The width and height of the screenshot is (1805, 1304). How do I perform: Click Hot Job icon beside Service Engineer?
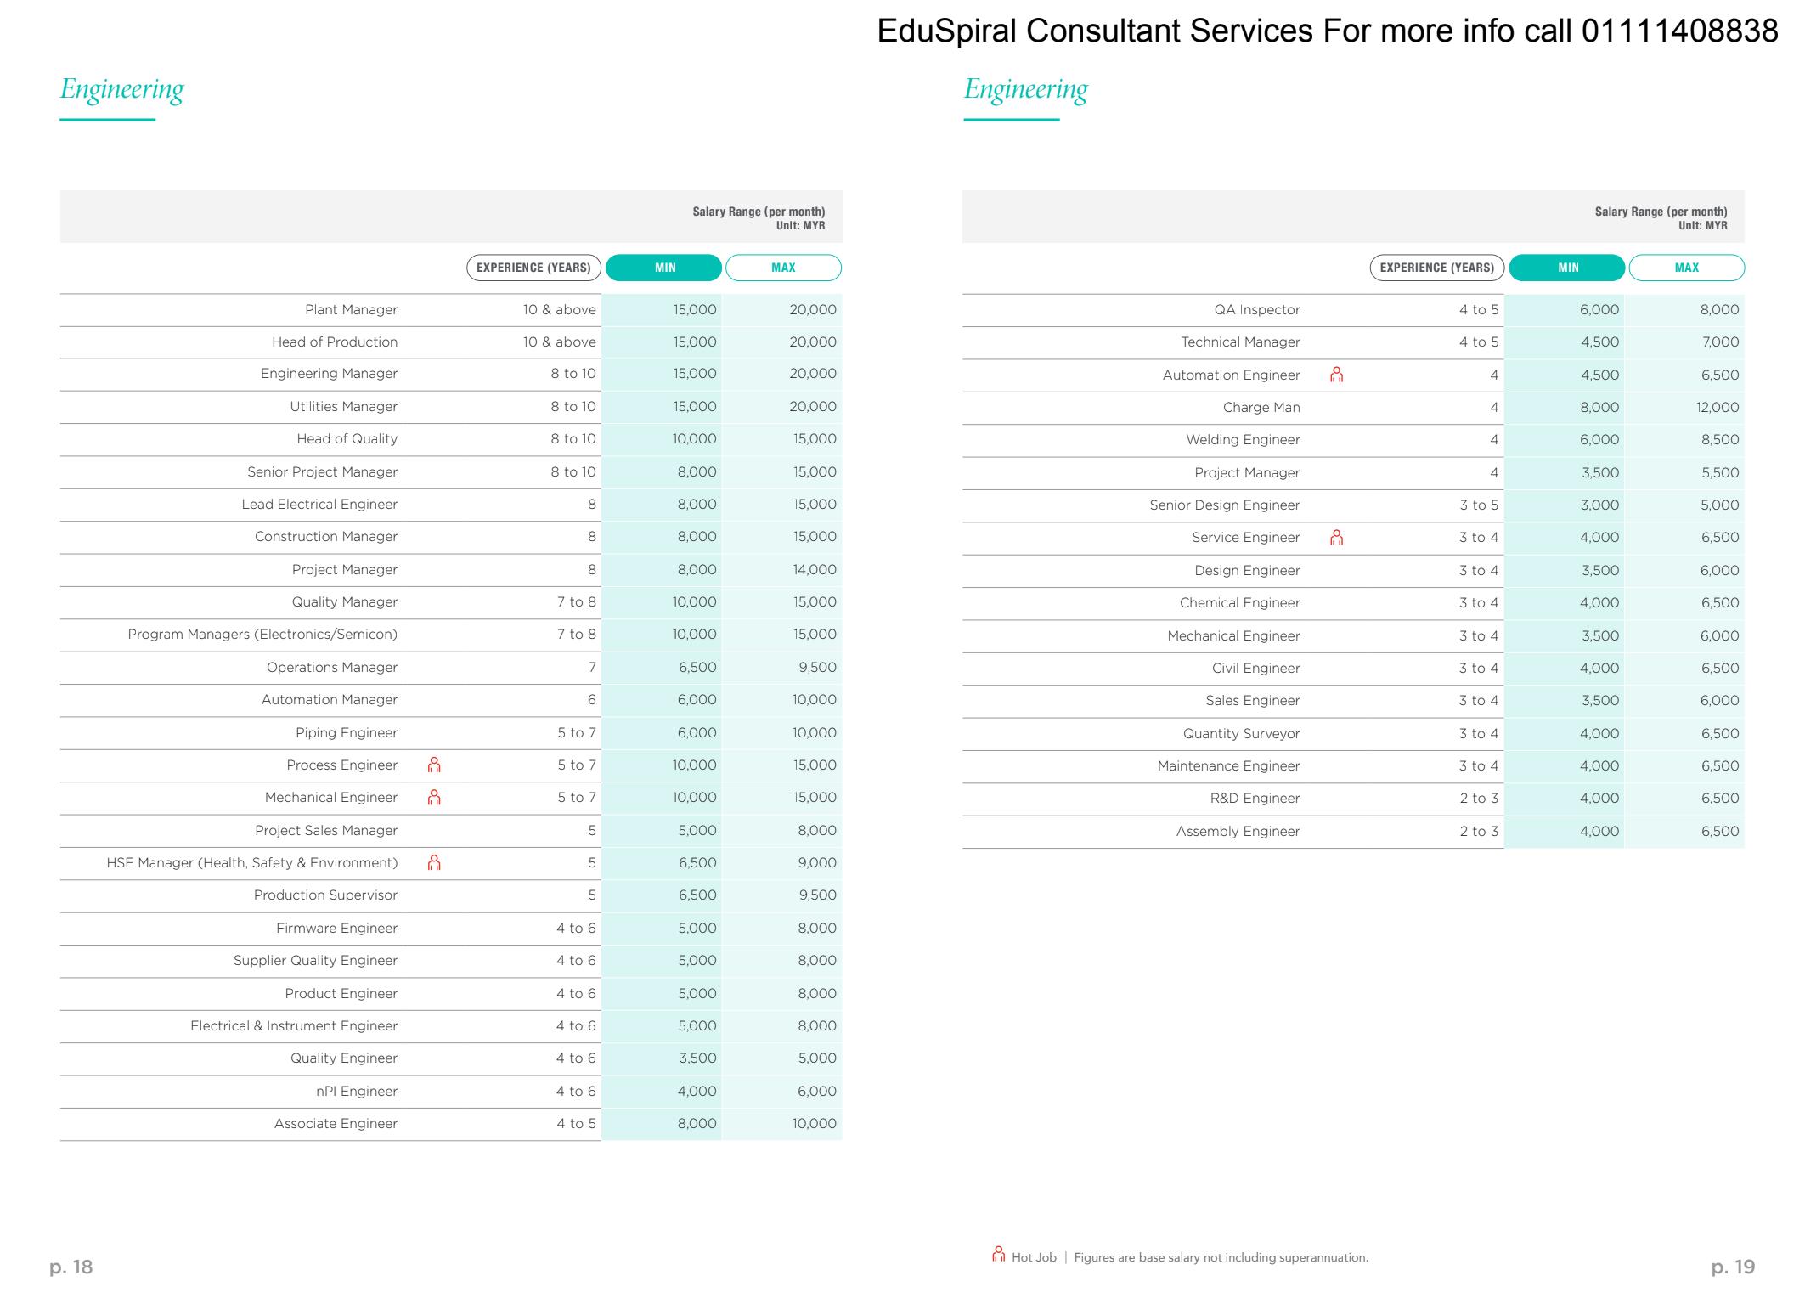[x=1336, y=538]
